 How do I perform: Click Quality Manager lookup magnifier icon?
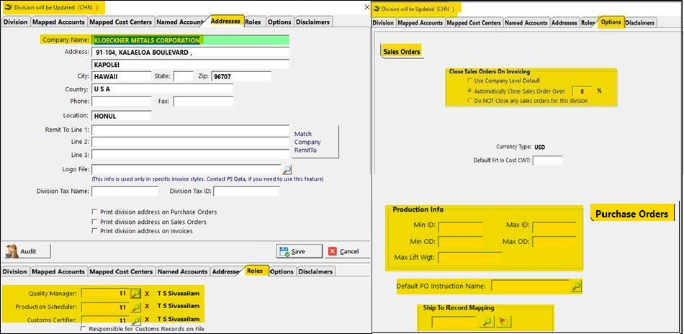click(135, 294)
